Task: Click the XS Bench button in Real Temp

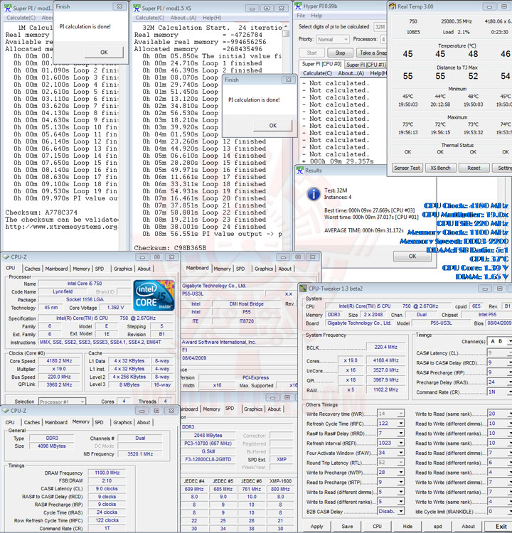Action: [440, 168]
